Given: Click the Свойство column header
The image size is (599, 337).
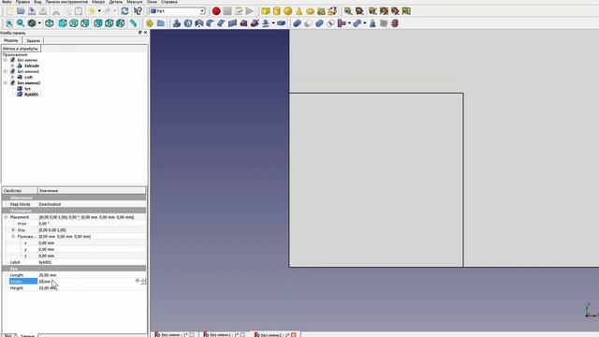Looking at the screenshot, I should pyautogui.click(x=20, y=190).
